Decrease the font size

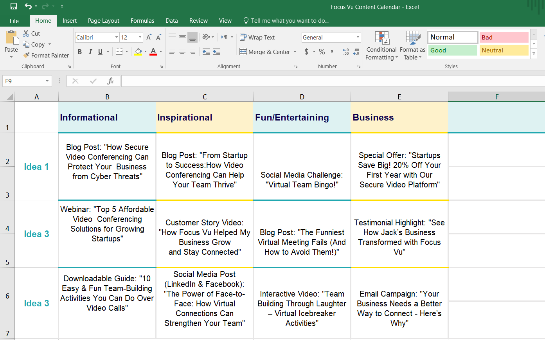pos(158,38)
